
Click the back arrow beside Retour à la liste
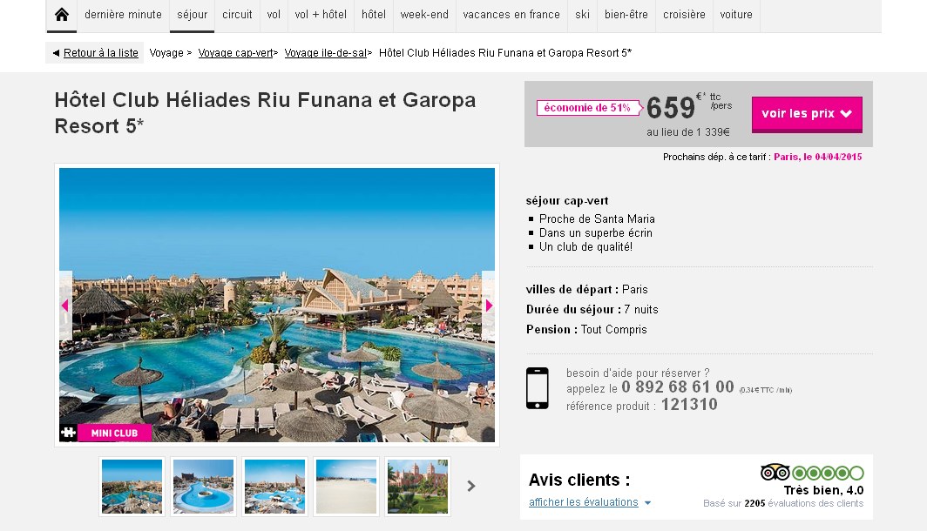pos(56,53)
